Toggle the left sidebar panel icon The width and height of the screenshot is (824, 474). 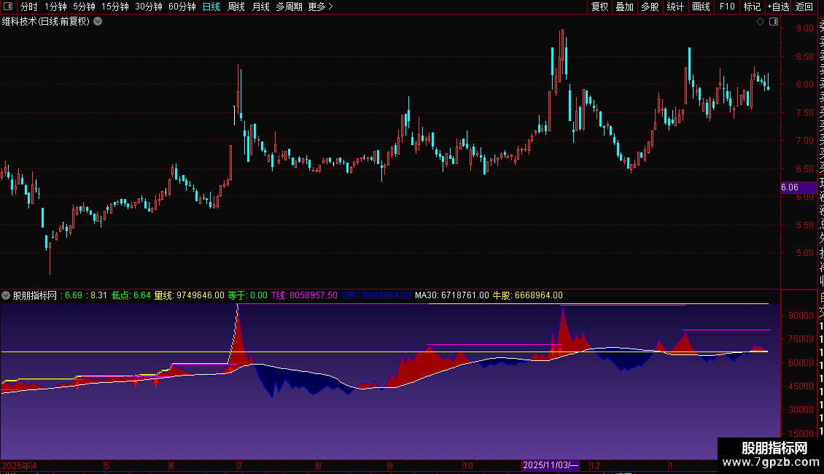click(x=8, y=7)
